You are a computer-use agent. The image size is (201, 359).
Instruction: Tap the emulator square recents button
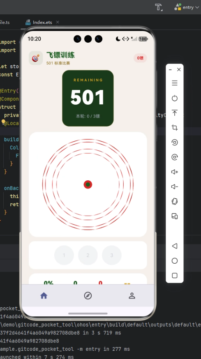coord(175,276)
